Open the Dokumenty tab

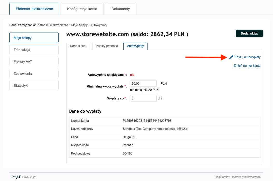pyautogui.click(x=121, y=9)
